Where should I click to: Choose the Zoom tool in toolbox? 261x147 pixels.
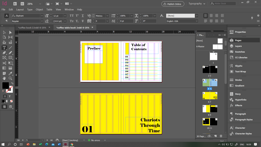coord(10,78)
